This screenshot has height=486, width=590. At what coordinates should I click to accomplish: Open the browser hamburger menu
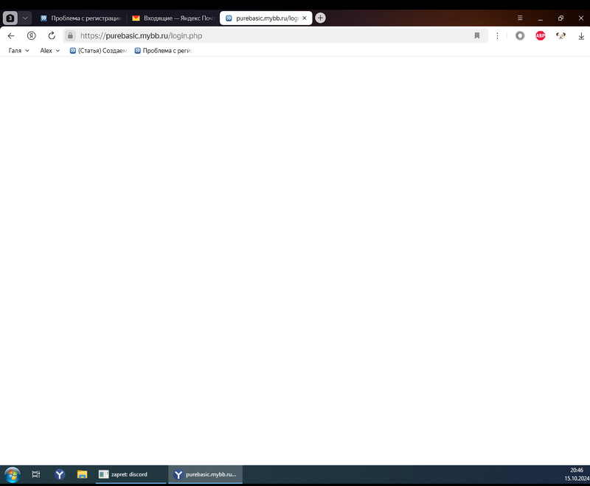click(520, 18)
